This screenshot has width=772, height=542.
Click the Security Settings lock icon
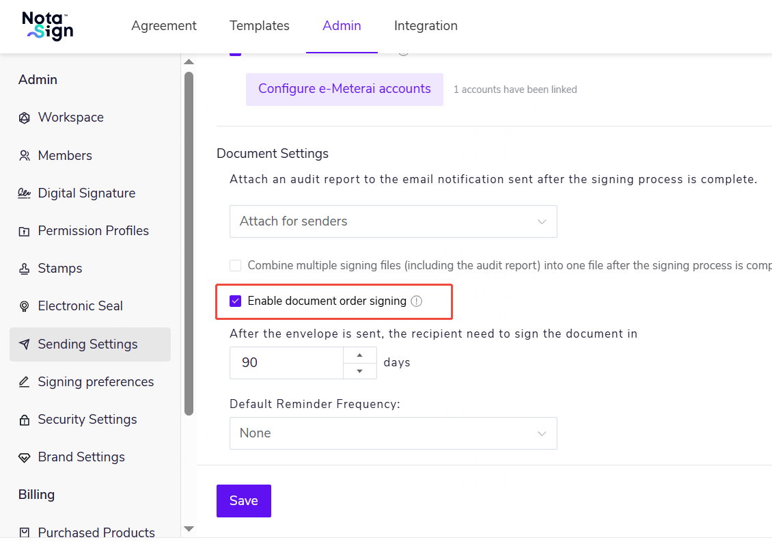(24, 420)
